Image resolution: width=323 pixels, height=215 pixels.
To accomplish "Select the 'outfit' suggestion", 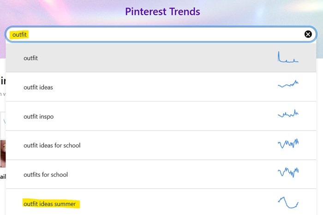I will click(x=161, y=58).
